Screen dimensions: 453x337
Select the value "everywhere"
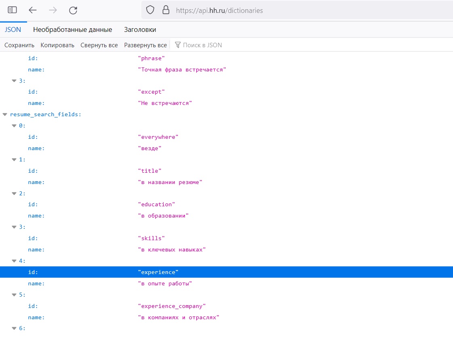[x=158, y=137]
